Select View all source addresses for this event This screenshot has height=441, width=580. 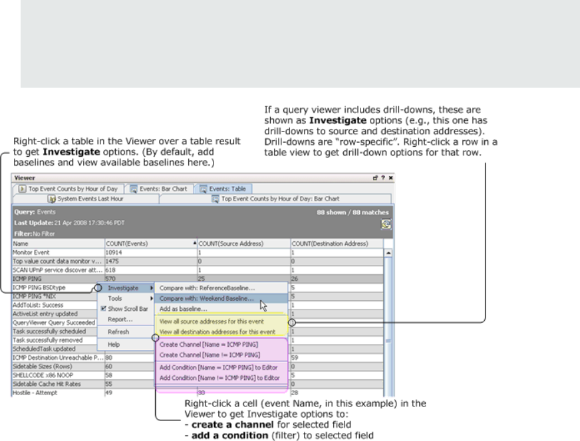[x=221, y=321]
